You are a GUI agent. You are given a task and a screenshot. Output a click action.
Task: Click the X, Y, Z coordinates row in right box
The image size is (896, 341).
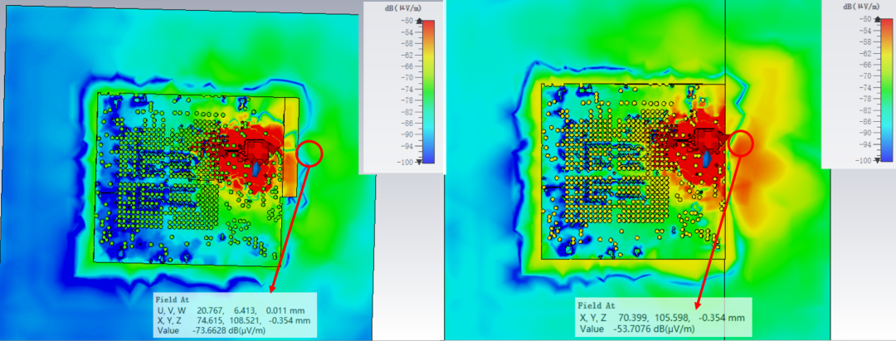662,317
